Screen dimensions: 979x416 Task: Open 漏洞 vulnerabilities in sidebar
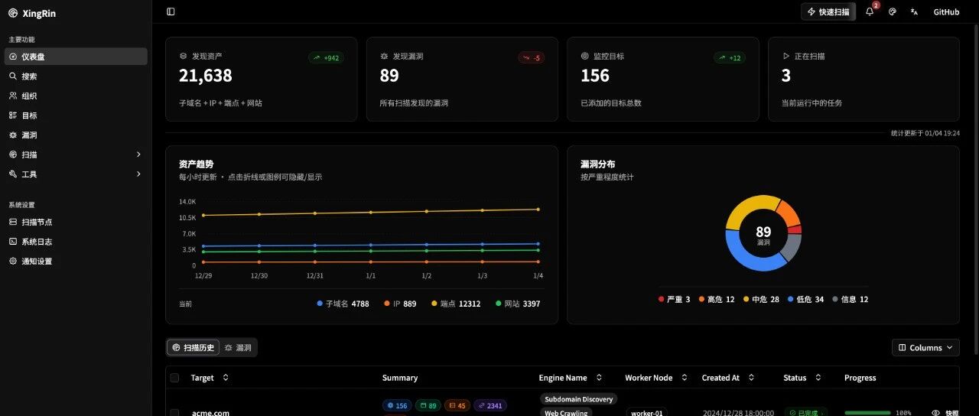(x=76, y=135)
